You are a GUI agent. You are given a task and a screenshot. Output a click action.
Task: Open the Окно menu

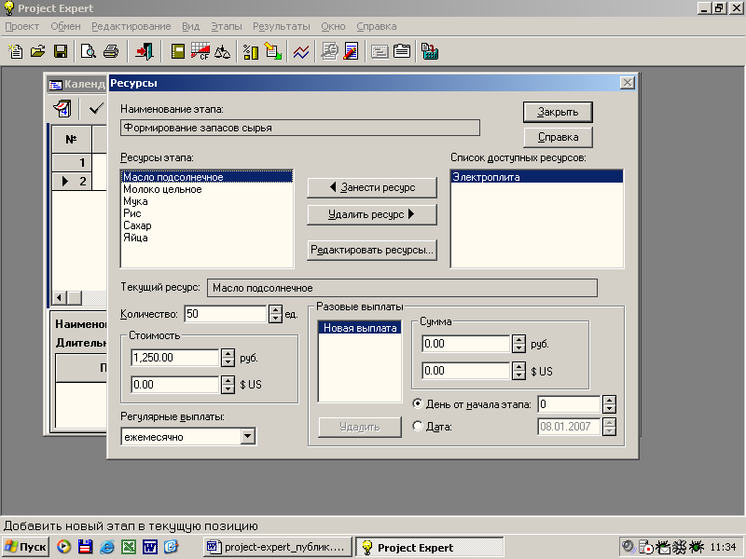point(333,27)
